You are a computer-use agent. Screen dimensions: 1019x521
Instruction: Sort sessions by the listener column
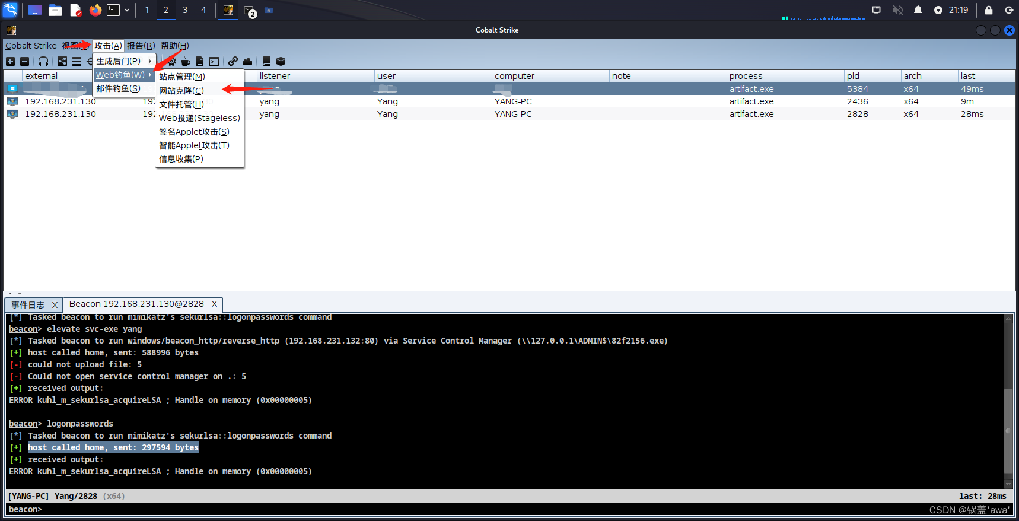tap(316, 76)
